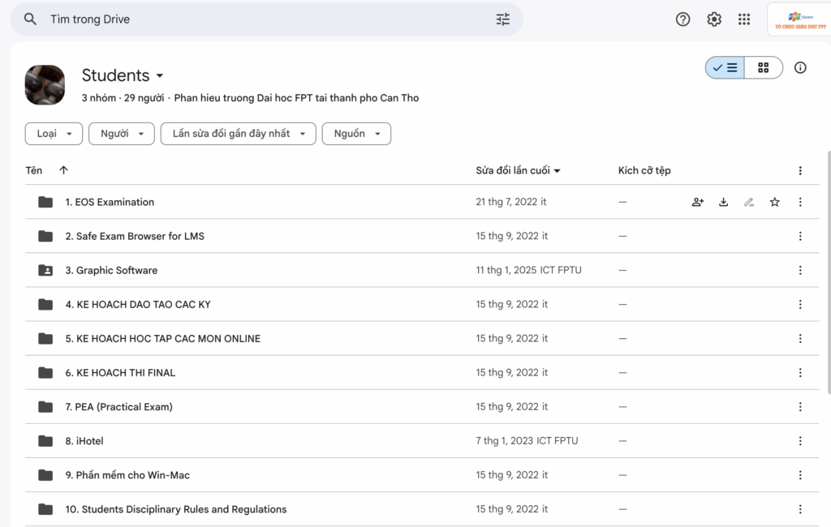Screen dimensions: 831x527
Task: Expand the Lần sửa đổi gần đây nhất filter
Action: pos(238,134)
